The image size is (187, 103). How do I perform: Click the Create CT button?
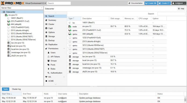click(164, 3)
